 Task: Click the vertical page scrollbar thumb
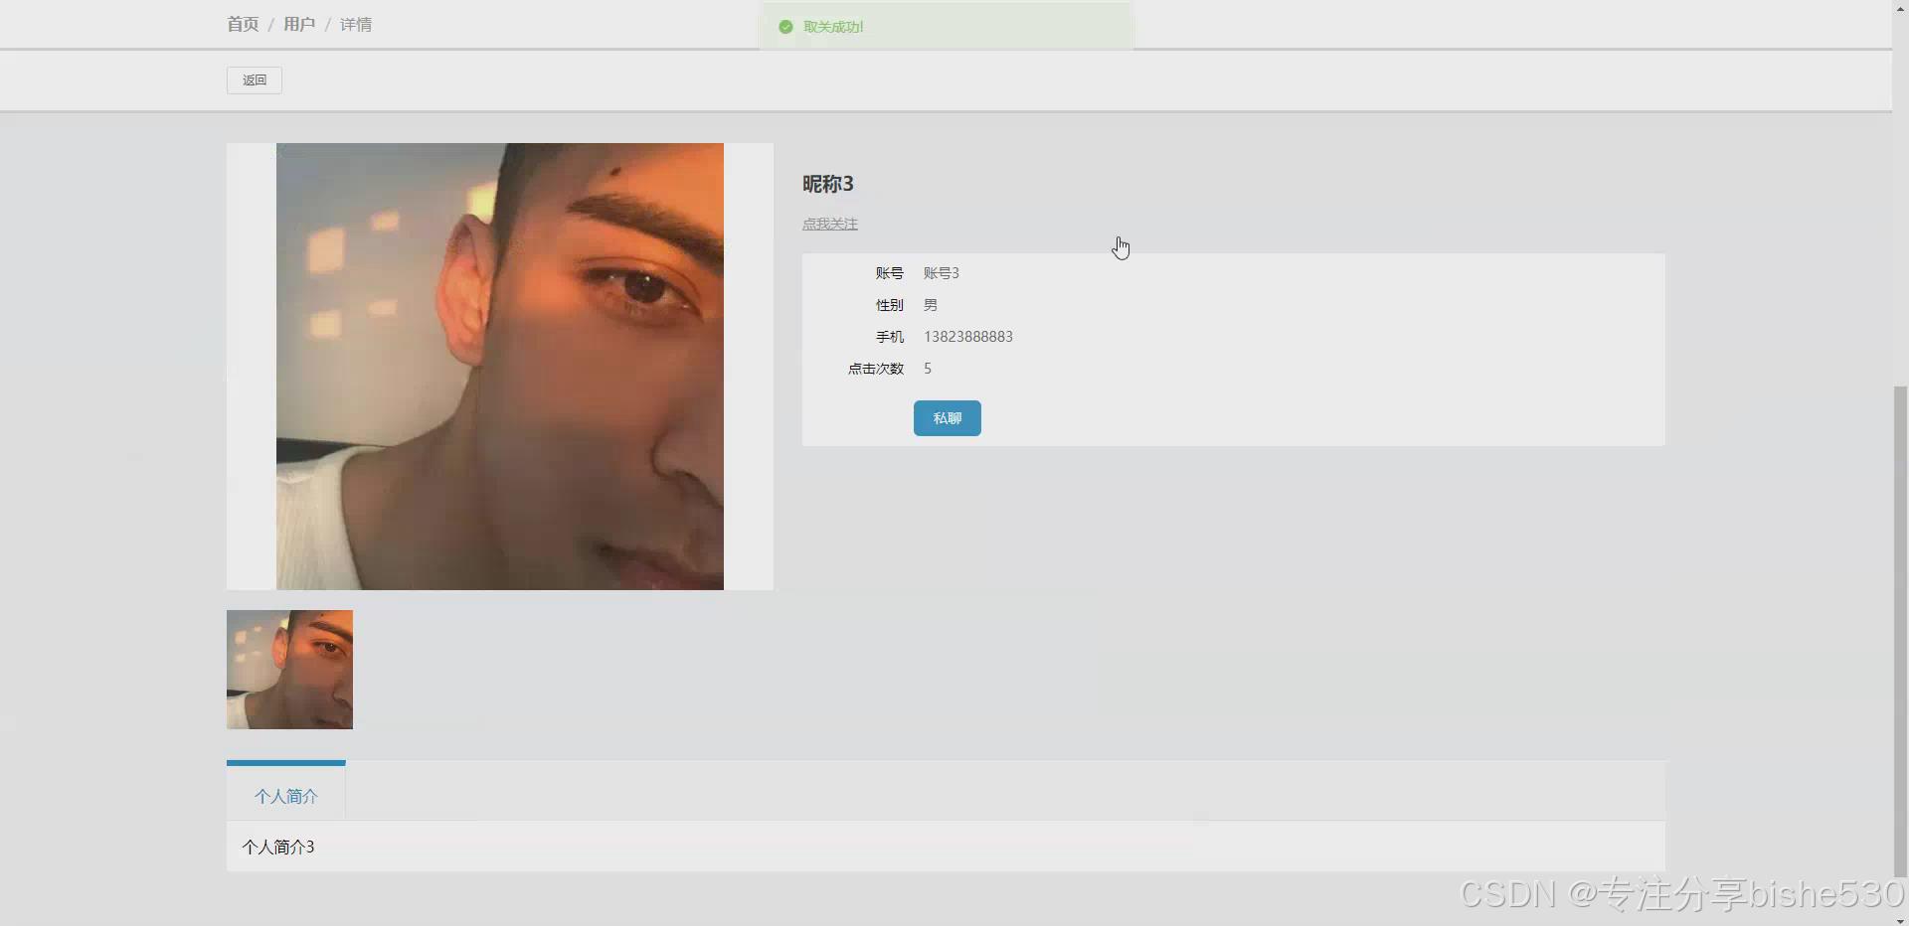tap(1900, 631)
